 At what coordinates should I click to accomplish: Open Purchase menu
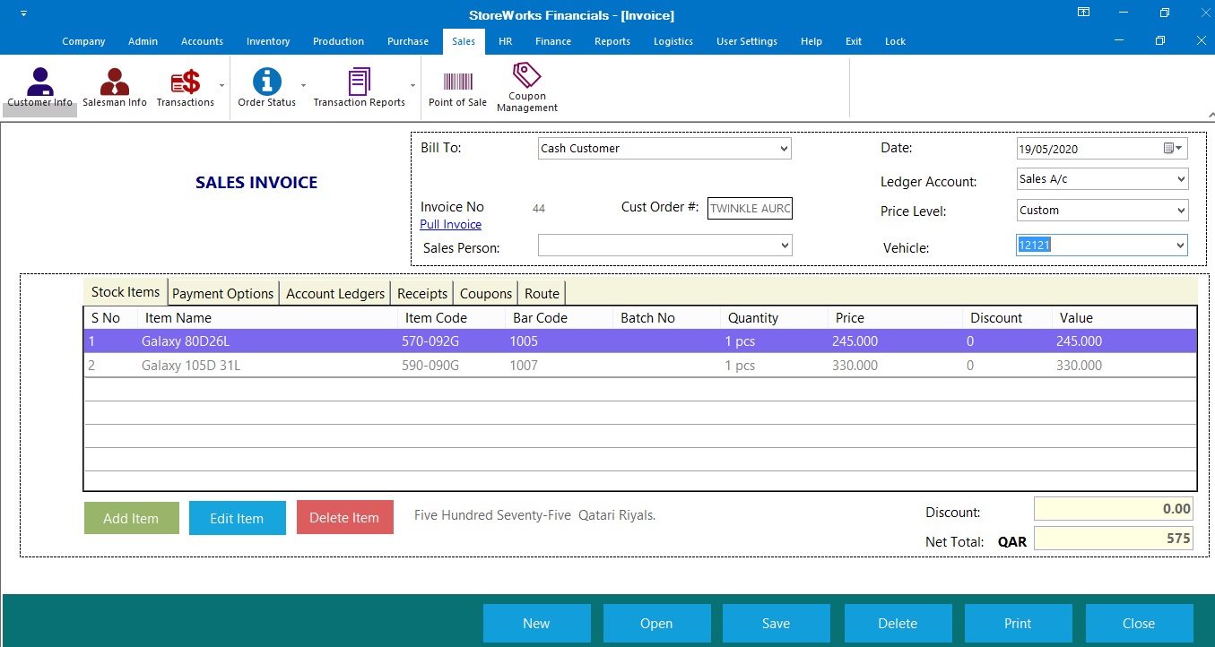[408, 41]
